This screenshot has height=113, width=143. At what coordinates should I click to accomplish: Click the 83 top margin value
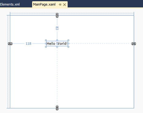click(x=57, y=28)
